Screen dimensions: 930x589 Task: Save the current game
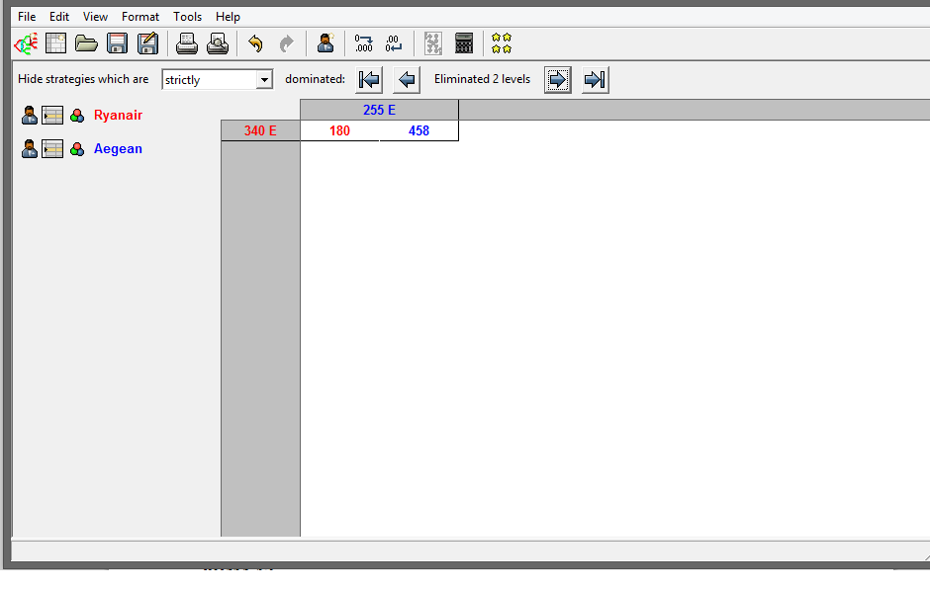117,43
